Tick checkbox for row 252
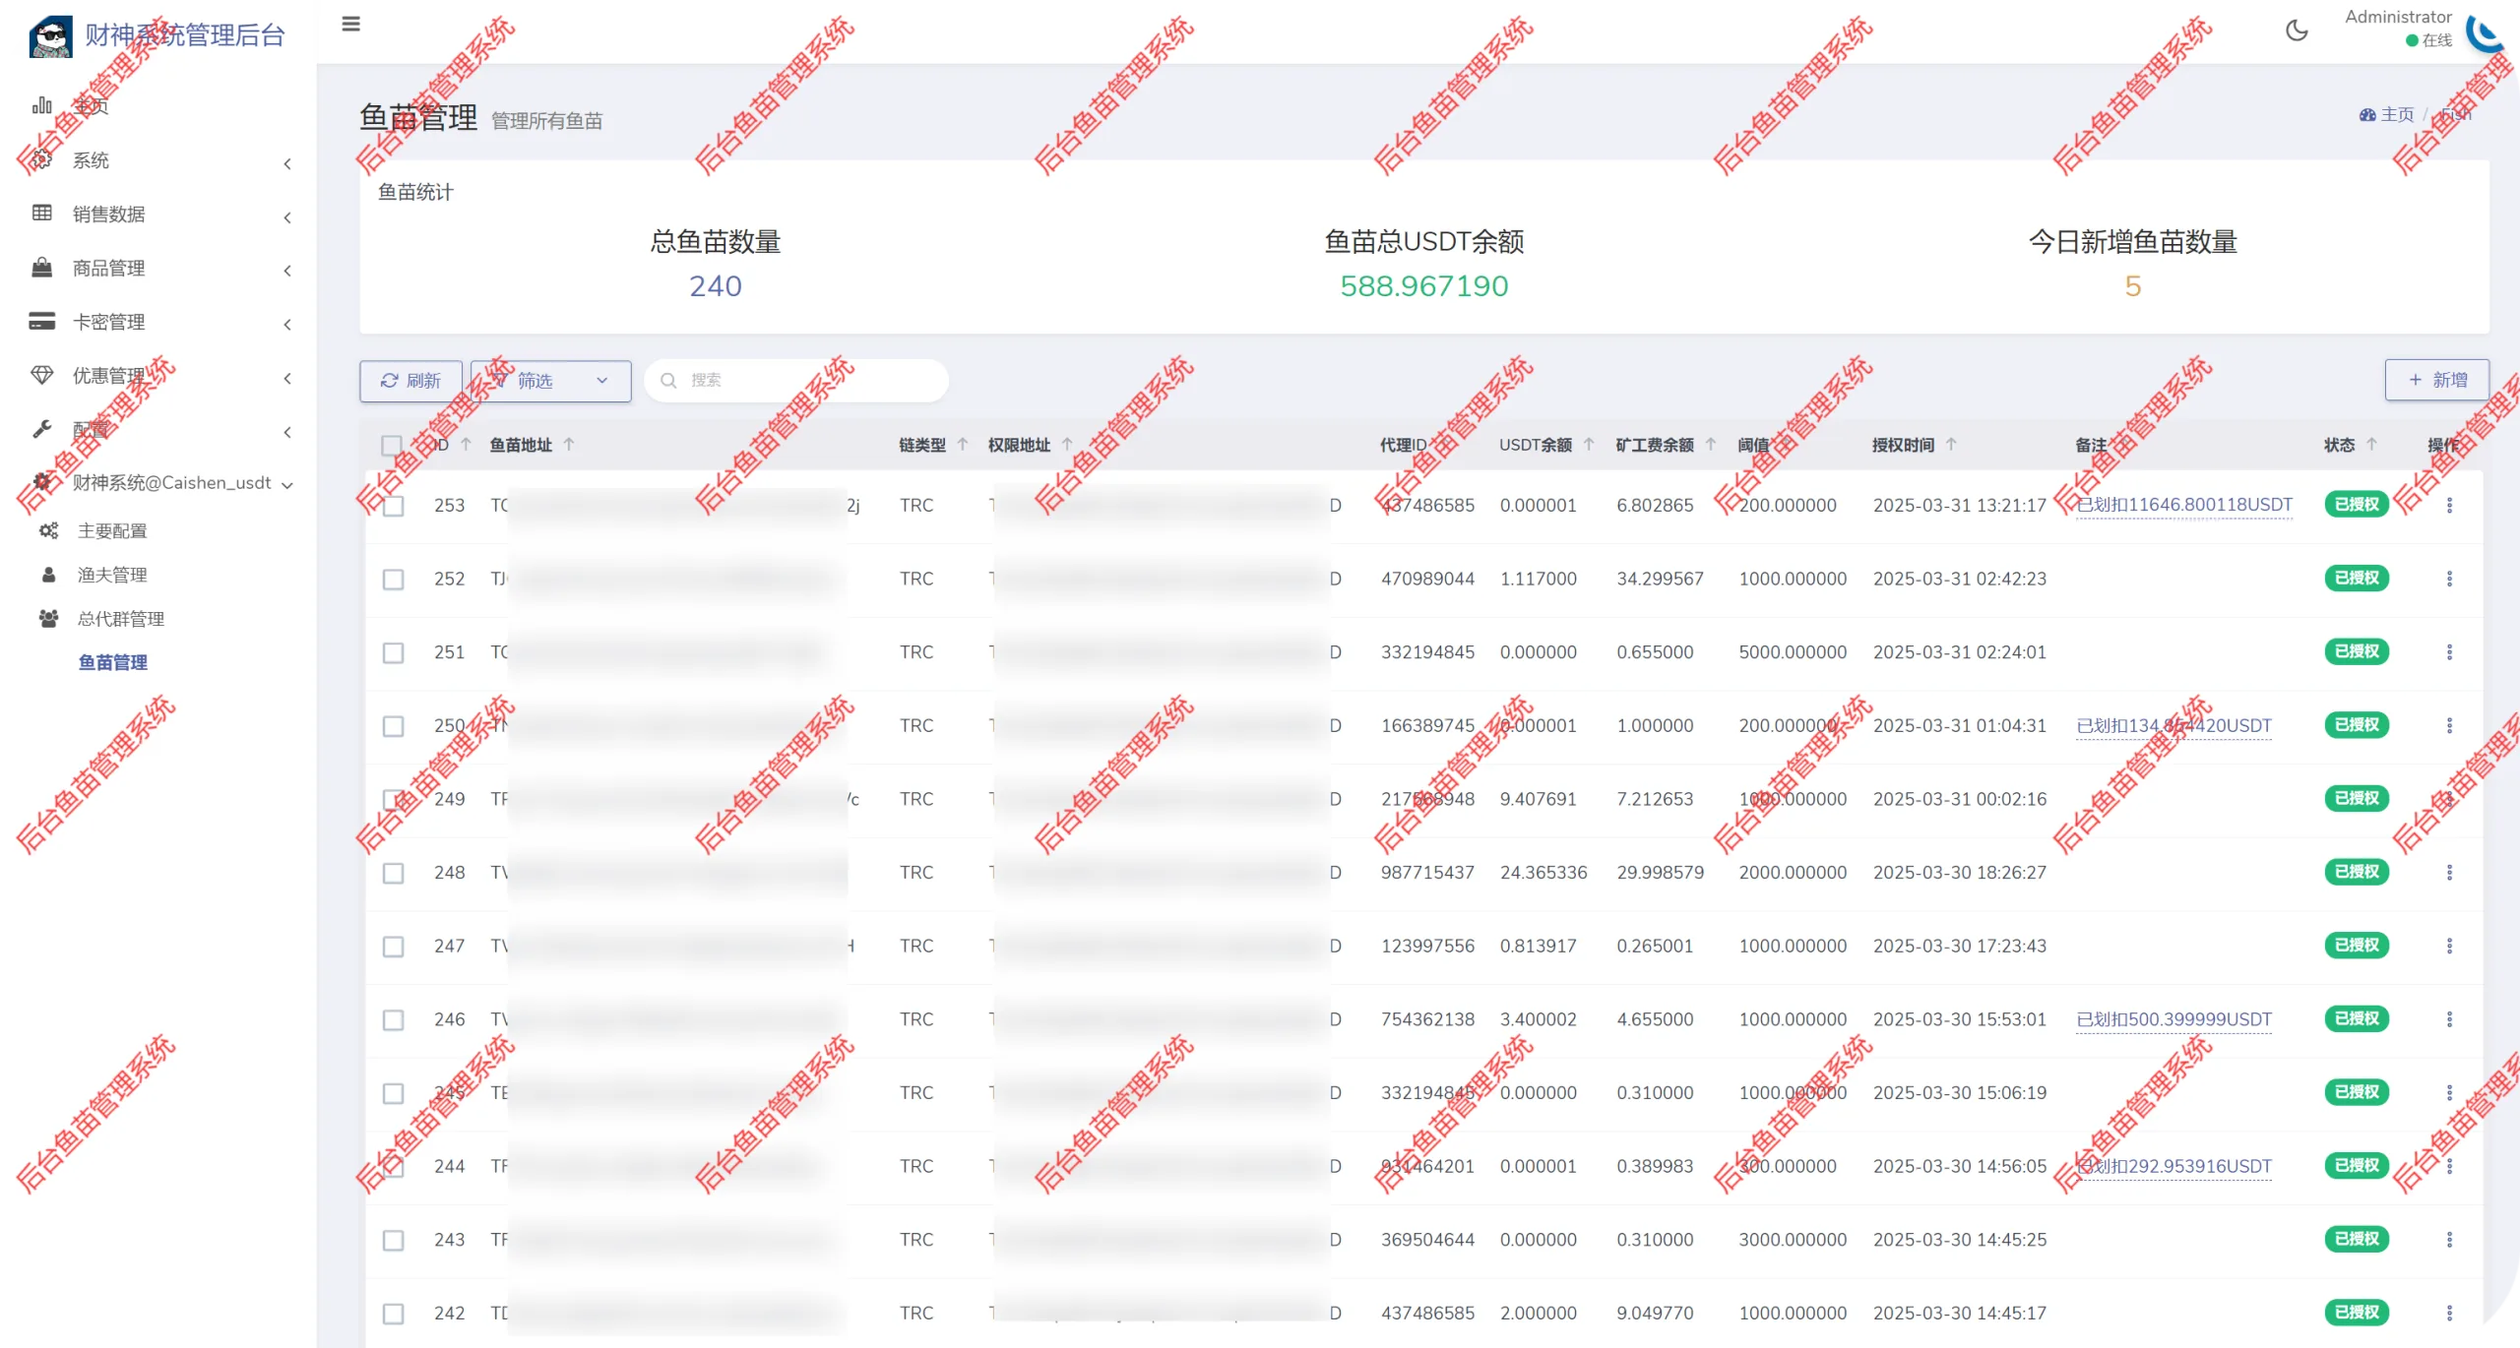Viewport: 2520px width, 1348px height. coord(393,579)
